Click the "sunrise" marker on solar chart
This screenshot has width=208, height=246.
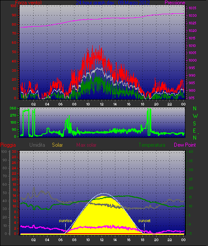(x=65, y=221)
